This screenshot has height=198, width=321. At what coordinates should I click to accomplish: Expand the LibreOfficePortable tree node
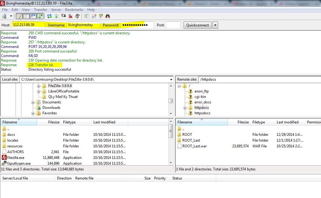click(39, 92)
